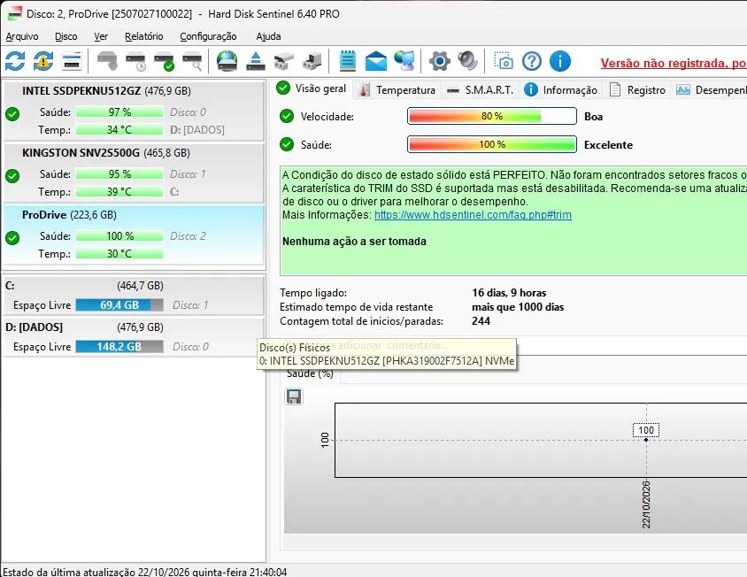Switch to the Desempenho tab
The height and width of the screenshot is (577, 747).
[711, 89]
